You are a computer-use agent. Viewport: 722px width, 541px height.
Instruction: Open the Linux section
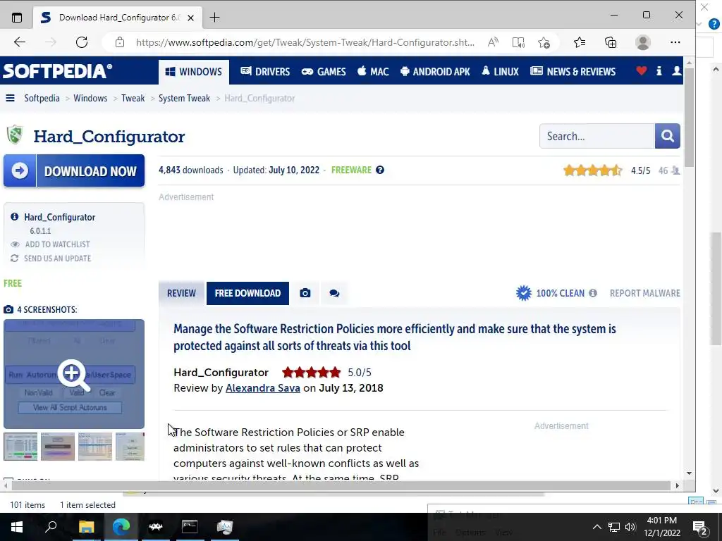tap(500, 72)
